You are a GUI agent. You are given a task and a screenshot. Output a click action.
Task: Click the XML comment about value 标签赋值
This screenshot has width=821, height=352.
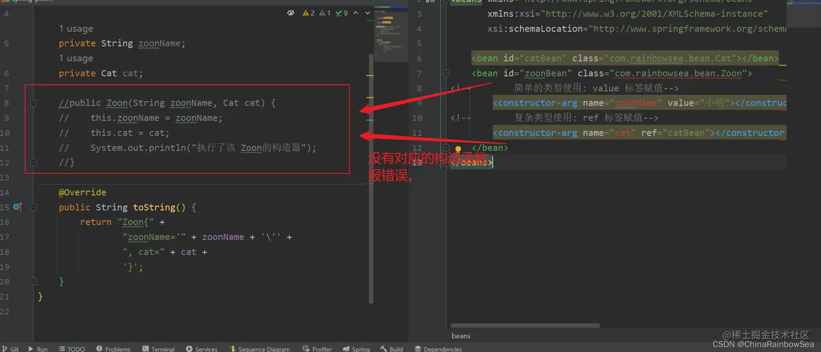tap(565, 88)
